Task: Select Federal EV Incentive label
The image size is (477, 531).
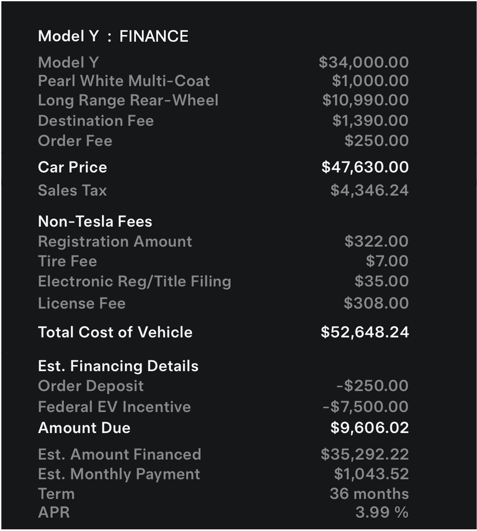Action: [x=114, y=407]
